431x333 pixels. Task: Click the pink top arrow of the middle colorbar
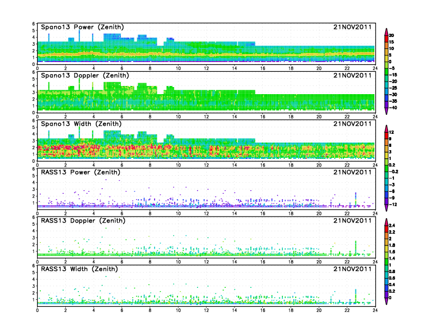pyautogui.click(x=386, y=129)
